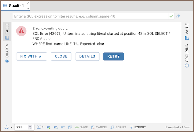Click the duplicate row icon
194x132 pixels.
pos(56,127)
